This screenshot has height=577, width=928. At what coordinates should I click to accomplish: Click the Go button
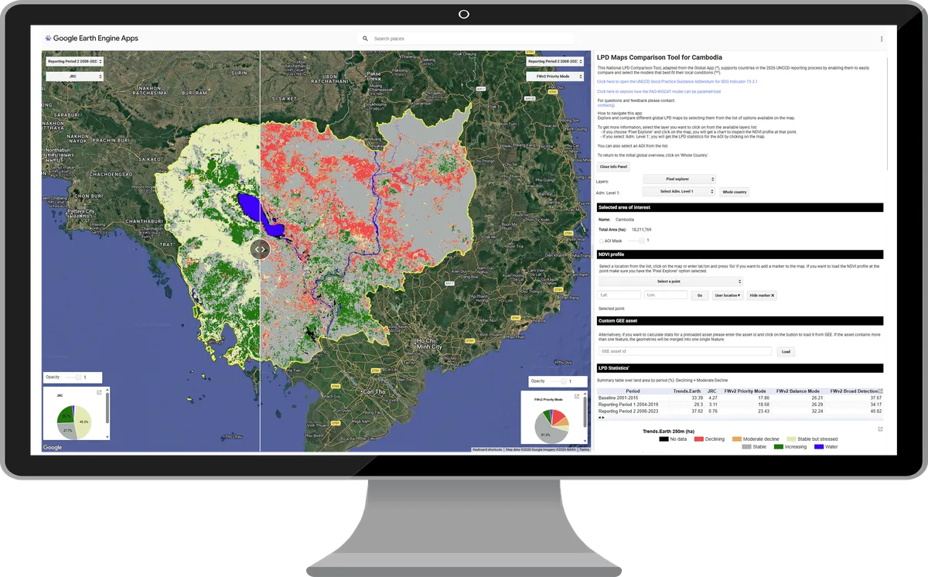[699, 295]
